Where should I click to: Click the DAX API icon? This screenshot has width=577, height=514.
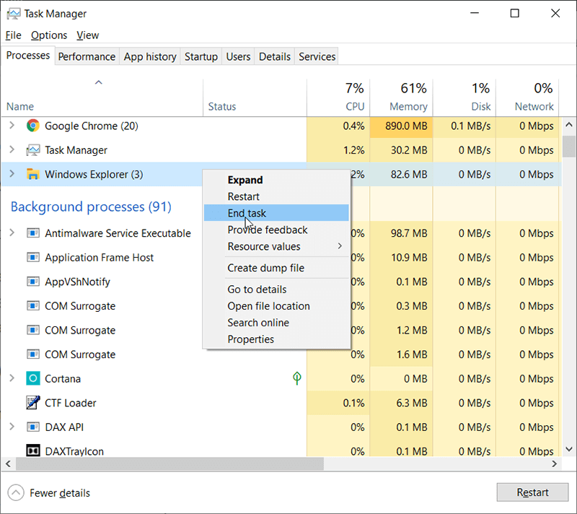point(32,427)
